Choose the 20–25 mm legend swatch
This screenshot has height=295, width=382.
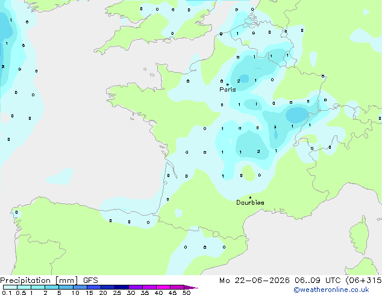108,287
